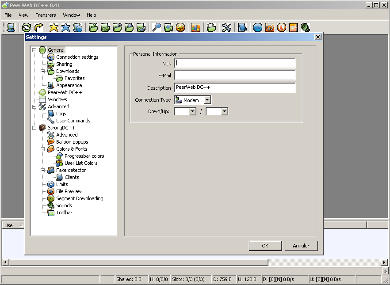Click the magnifying glass Search toolbar icon
The image size is (390, 285).
tap(157, 27)
